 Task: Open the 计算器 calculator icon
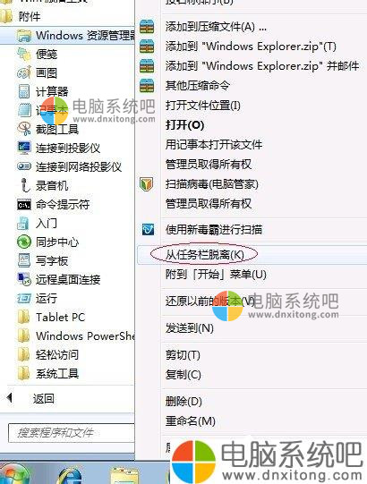pos(24,91)
